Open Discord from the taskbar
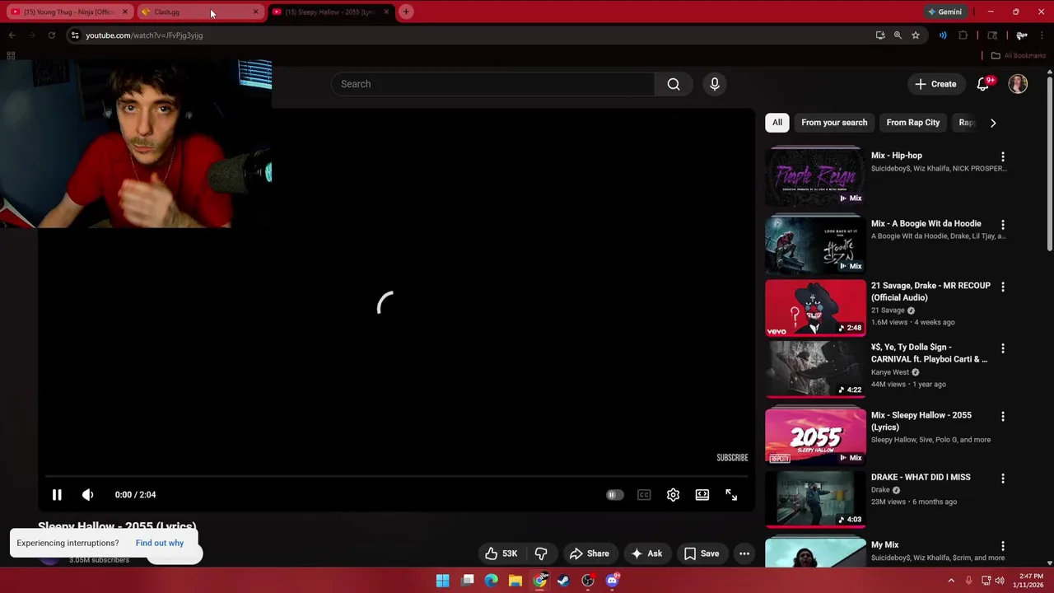Image resolution: width=1054 pixels, height=593 pixels. pos(612,581)
